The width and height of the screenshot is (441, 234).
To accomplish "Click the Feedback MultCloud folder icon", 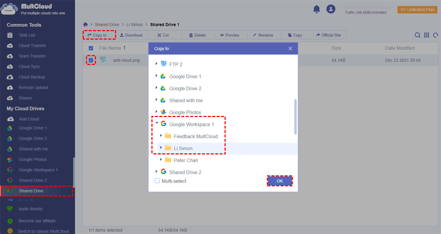I will click(x=168, y=136).
